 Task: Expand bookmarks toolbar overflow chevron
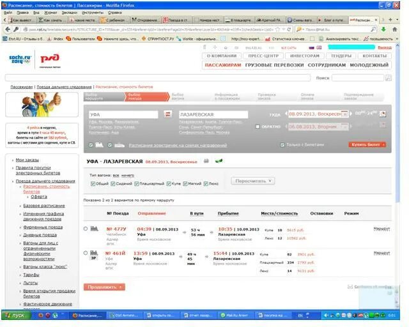coord(397,39)
